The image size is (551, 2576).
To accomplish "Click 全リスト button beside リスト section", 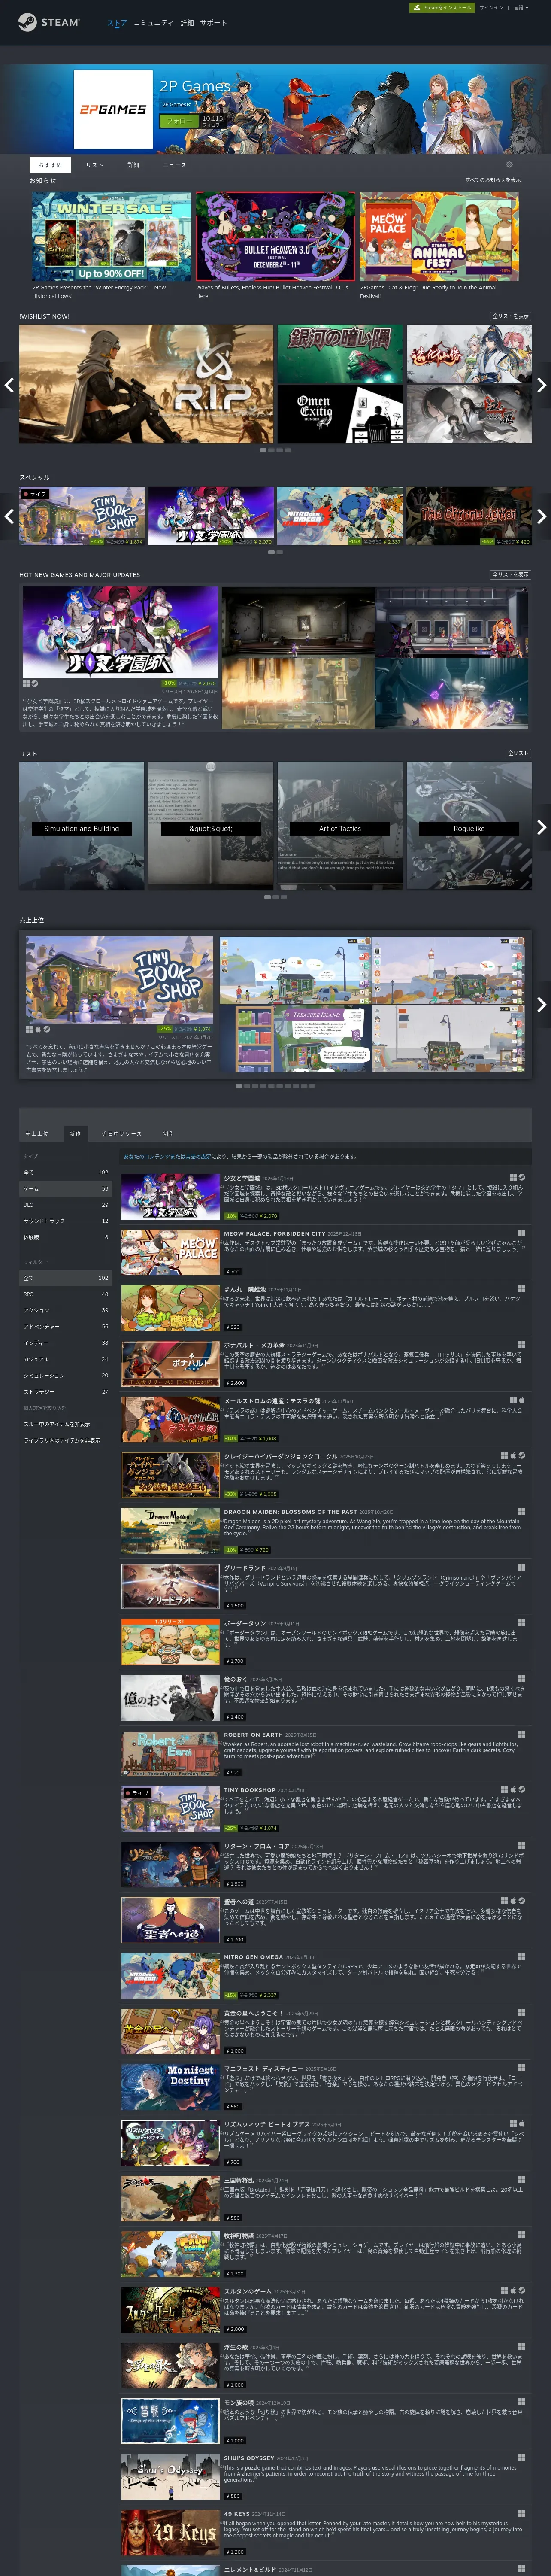I will click(518, 754).
